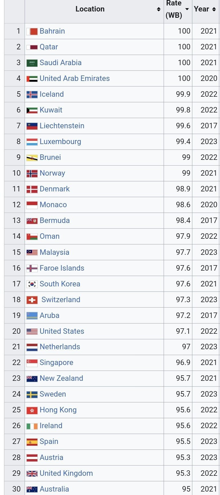Sort table by Year column arrows
Viewport: 220px width, 495px height.
(x=214, y=9)
